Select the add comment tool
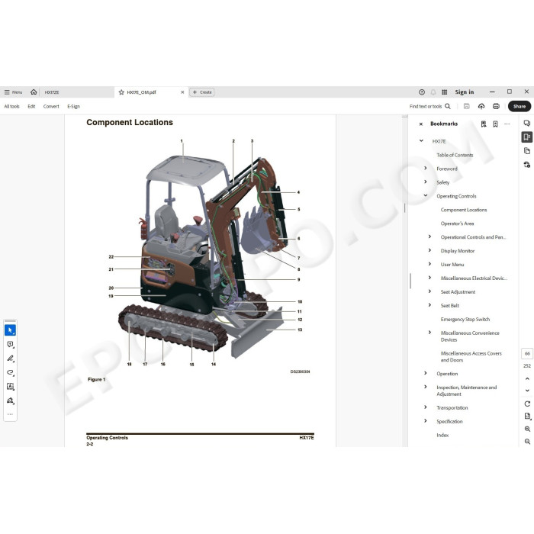The image size is (534, 534). [10, 344]
